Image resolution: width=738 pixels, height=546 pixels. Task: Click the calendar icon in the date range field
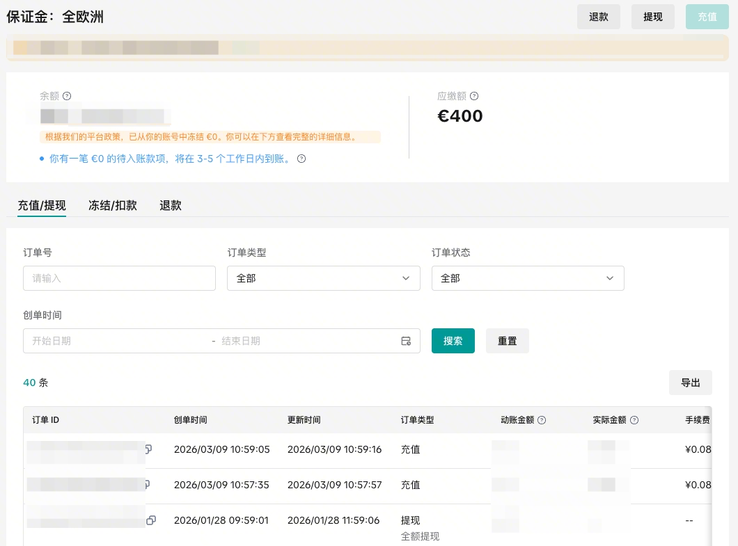[x=406, y=341]
